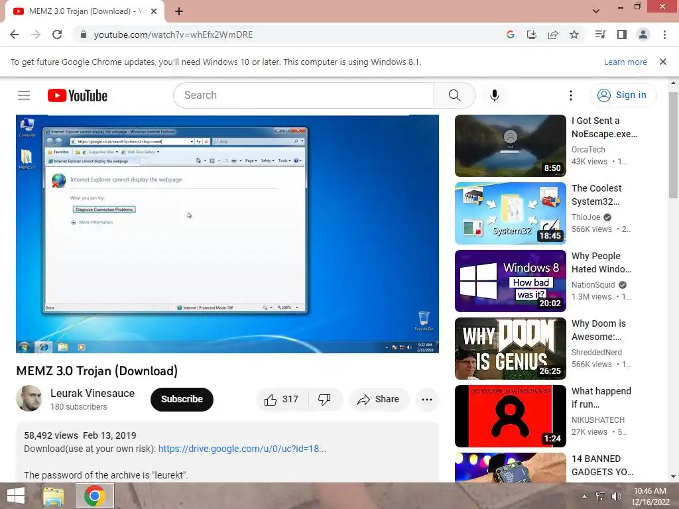The image size is (679, 509).
Task: Open Leurak Vinesauce channel avatar
Action: (29, 398)
